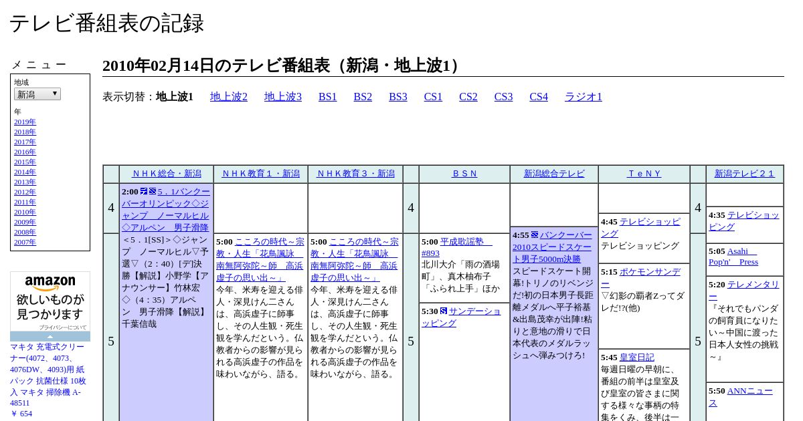Click the 千葉信哉 text in program description

139,324
